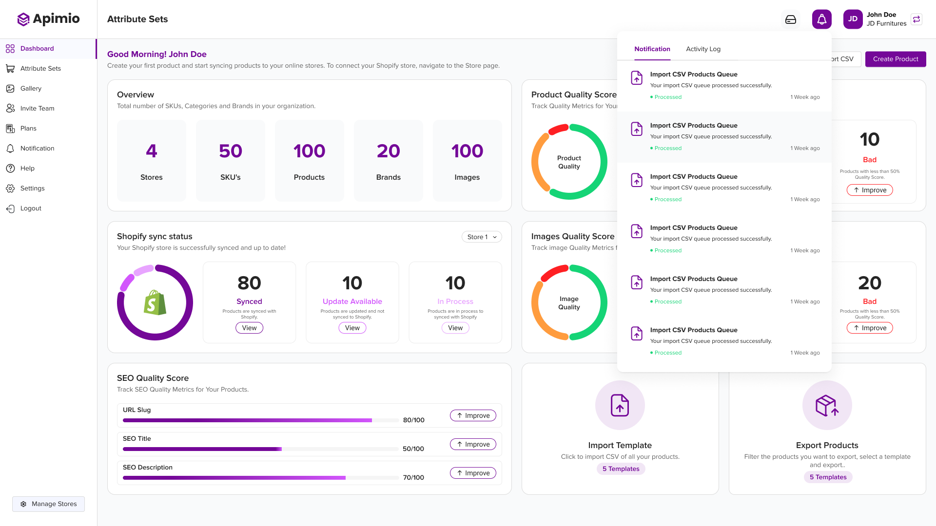Click Improve for URL Slug
This screenshot has height=526, width=936.
[473, 416]
